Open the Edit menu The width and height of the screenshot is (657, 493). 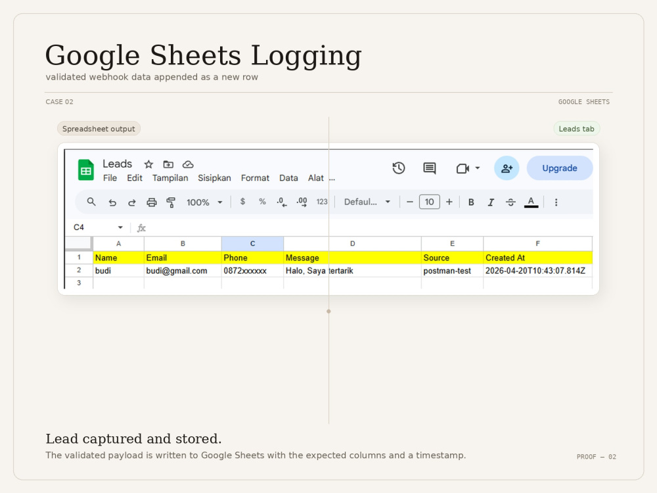[135, 178]
